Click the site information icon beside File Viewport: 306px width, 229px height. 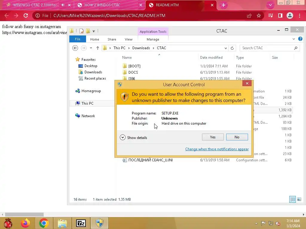[37, 16]
